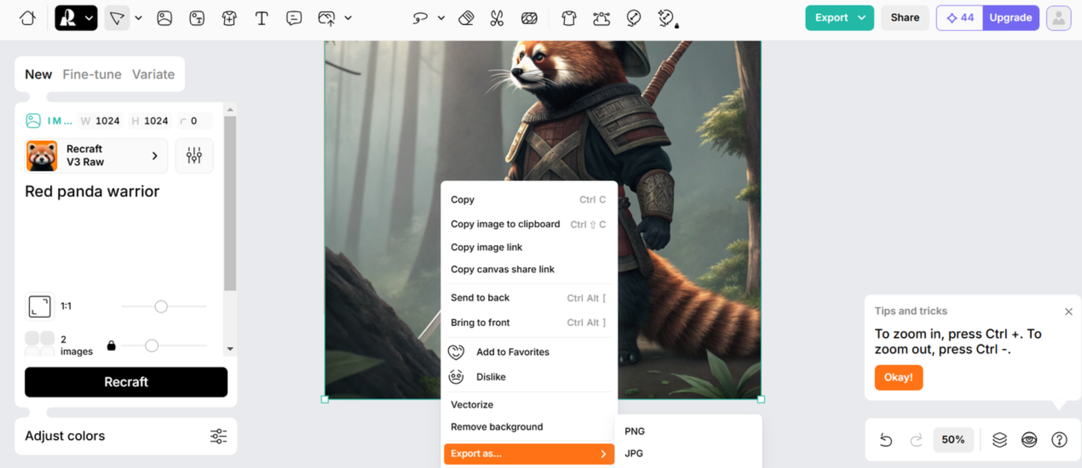The width and height of the screenshot is (1082, 468).
Task: Open the Recraft V3 Raw model selector
Action: [95, 156]
